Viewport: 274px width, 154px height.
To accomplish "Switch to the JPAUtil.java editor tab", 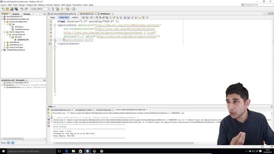I will click(x=105, y=14).
